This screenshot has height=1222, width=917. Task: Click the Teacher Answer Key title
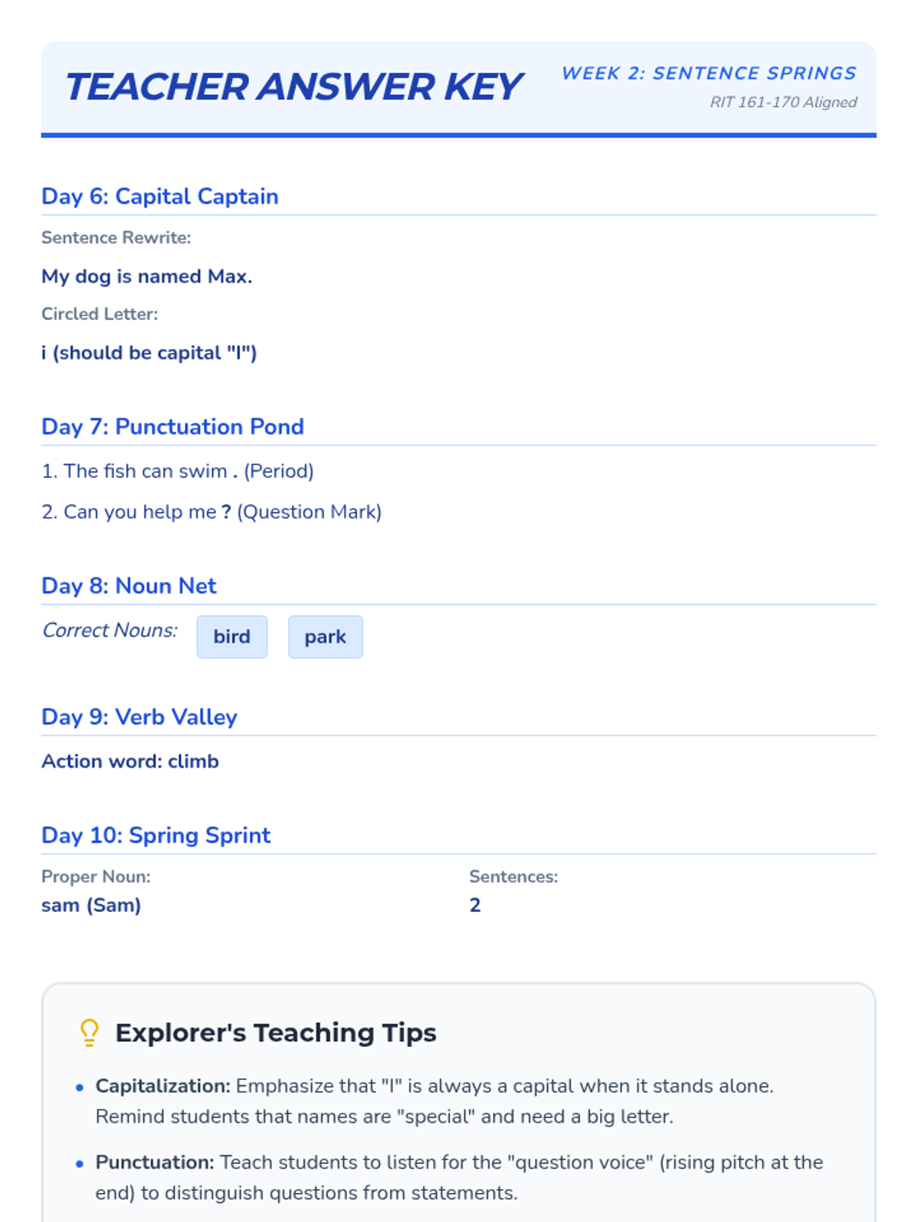click(294, 86)
